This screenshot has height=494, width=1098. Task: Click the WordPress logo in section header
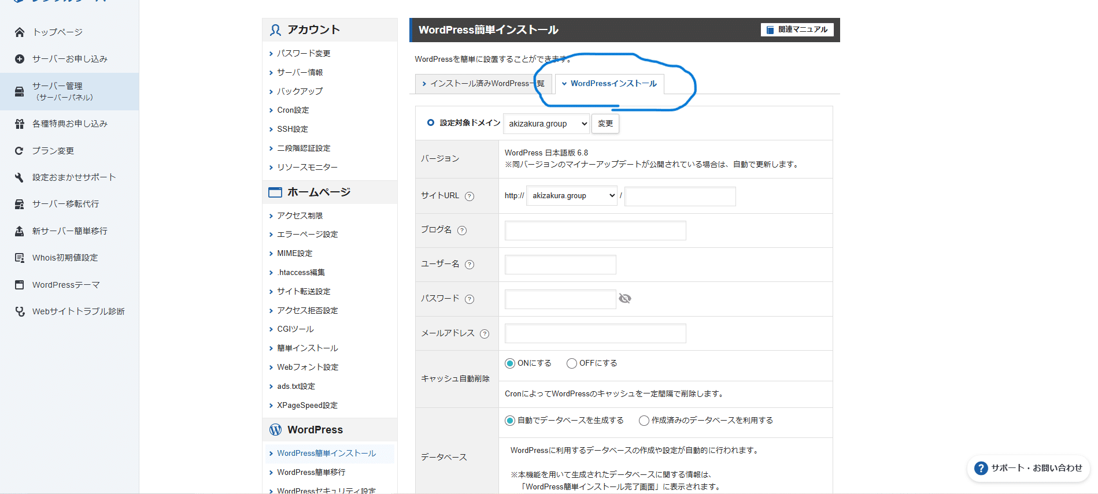(276, 430)
